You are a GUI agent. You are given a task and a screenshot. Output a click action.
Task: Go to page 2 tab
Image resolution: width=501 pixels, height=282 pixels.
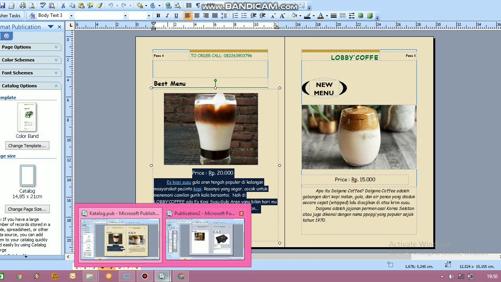coord(85,268)
